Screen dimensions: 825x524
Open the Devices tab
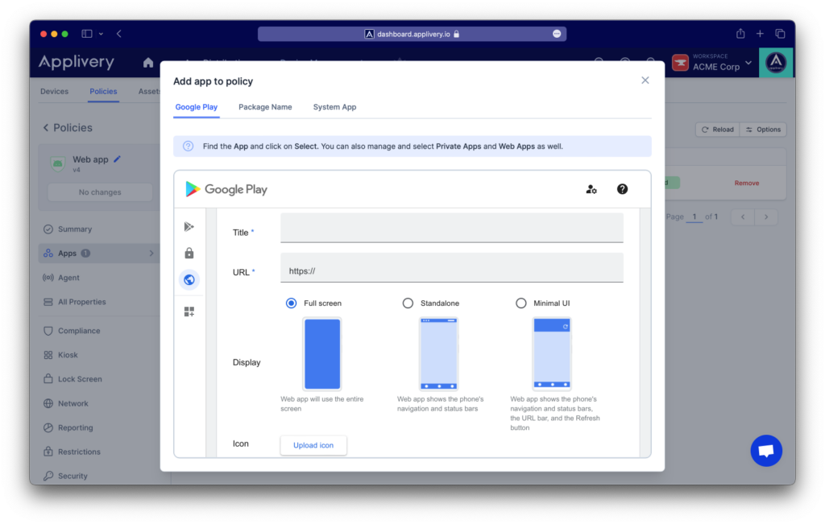(x=54, y=92)
